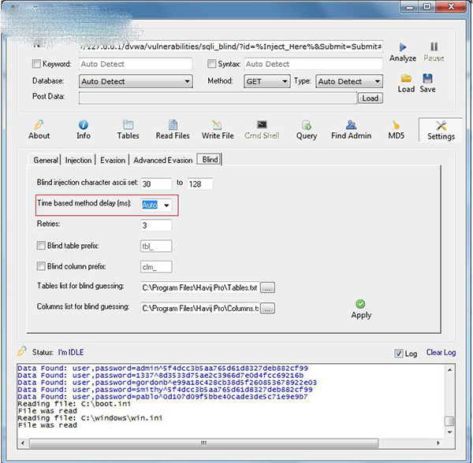This screenshot has height=463, width=473.
Task: Click the log scroll left arrow
Action: (x=23, y=443)
